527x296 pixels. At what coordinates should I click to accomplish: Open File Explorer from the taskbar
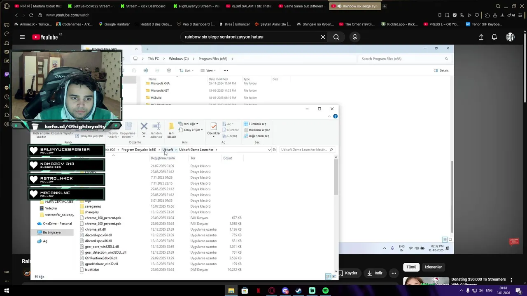(x=231, y=291)
